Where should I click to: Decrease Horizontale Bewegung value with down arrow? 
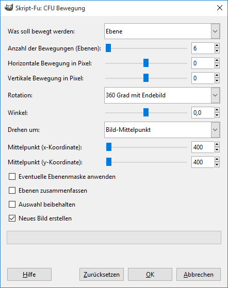[217, 66]
